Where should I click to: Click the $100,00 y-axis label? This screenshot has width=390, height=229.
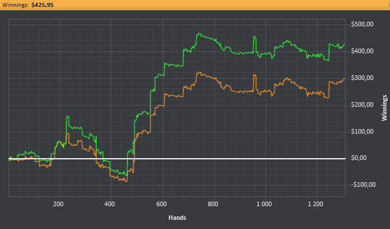pos(362,131)
